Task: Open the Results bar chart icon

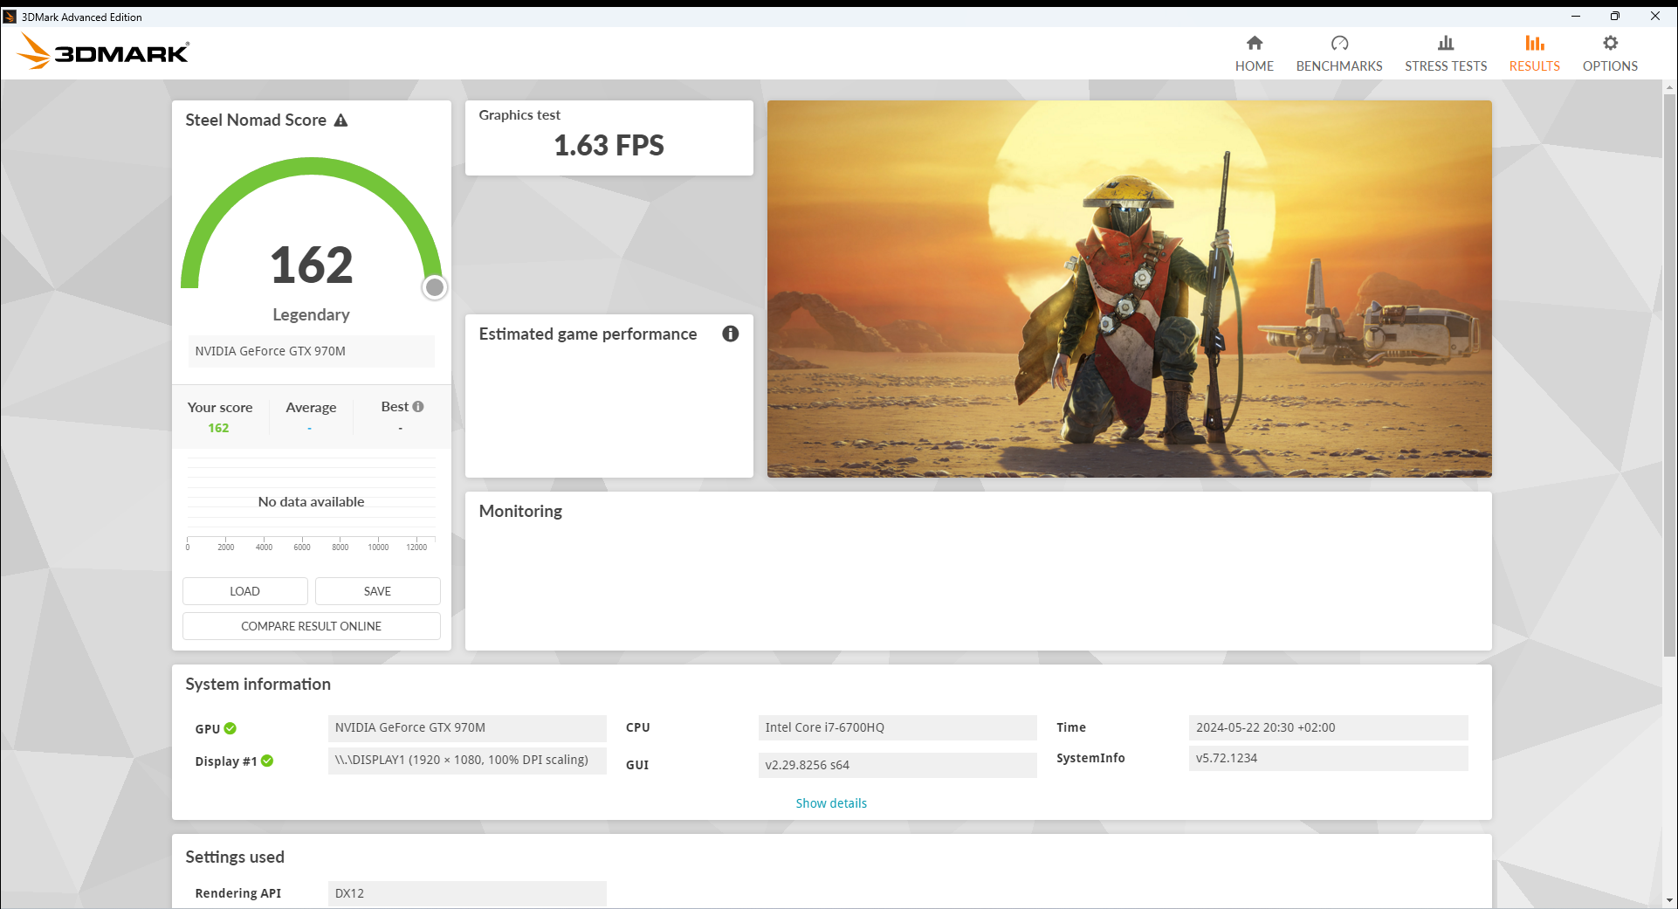Action: [1534, 43]
